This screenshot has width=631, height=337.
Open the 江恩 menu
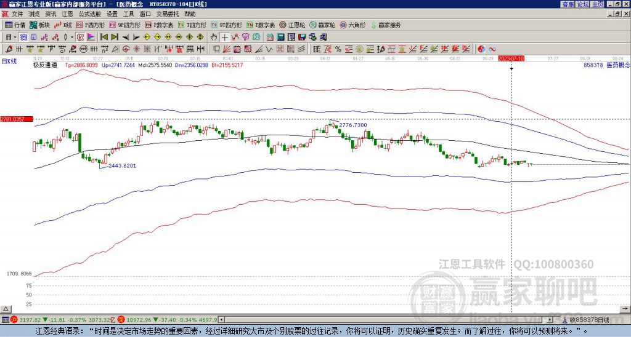pyautogui.click(x=67, y=14)
